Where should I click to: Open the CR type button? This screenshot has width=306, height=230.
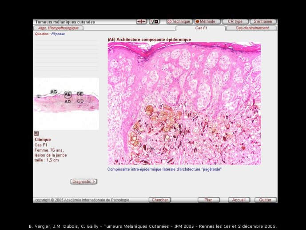[235, 21]
